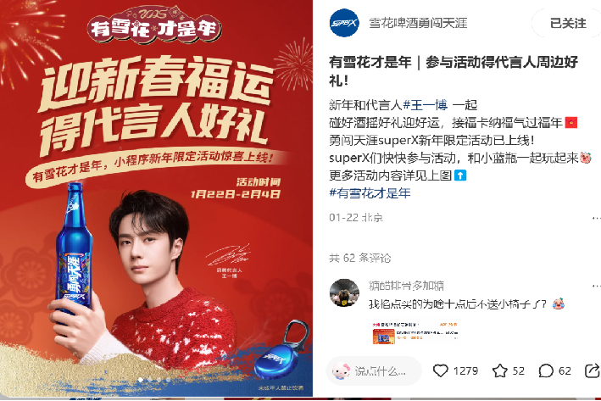The image size is (601, 401).
Task: Open the image attached to the first comment
Action: (415, 333)
